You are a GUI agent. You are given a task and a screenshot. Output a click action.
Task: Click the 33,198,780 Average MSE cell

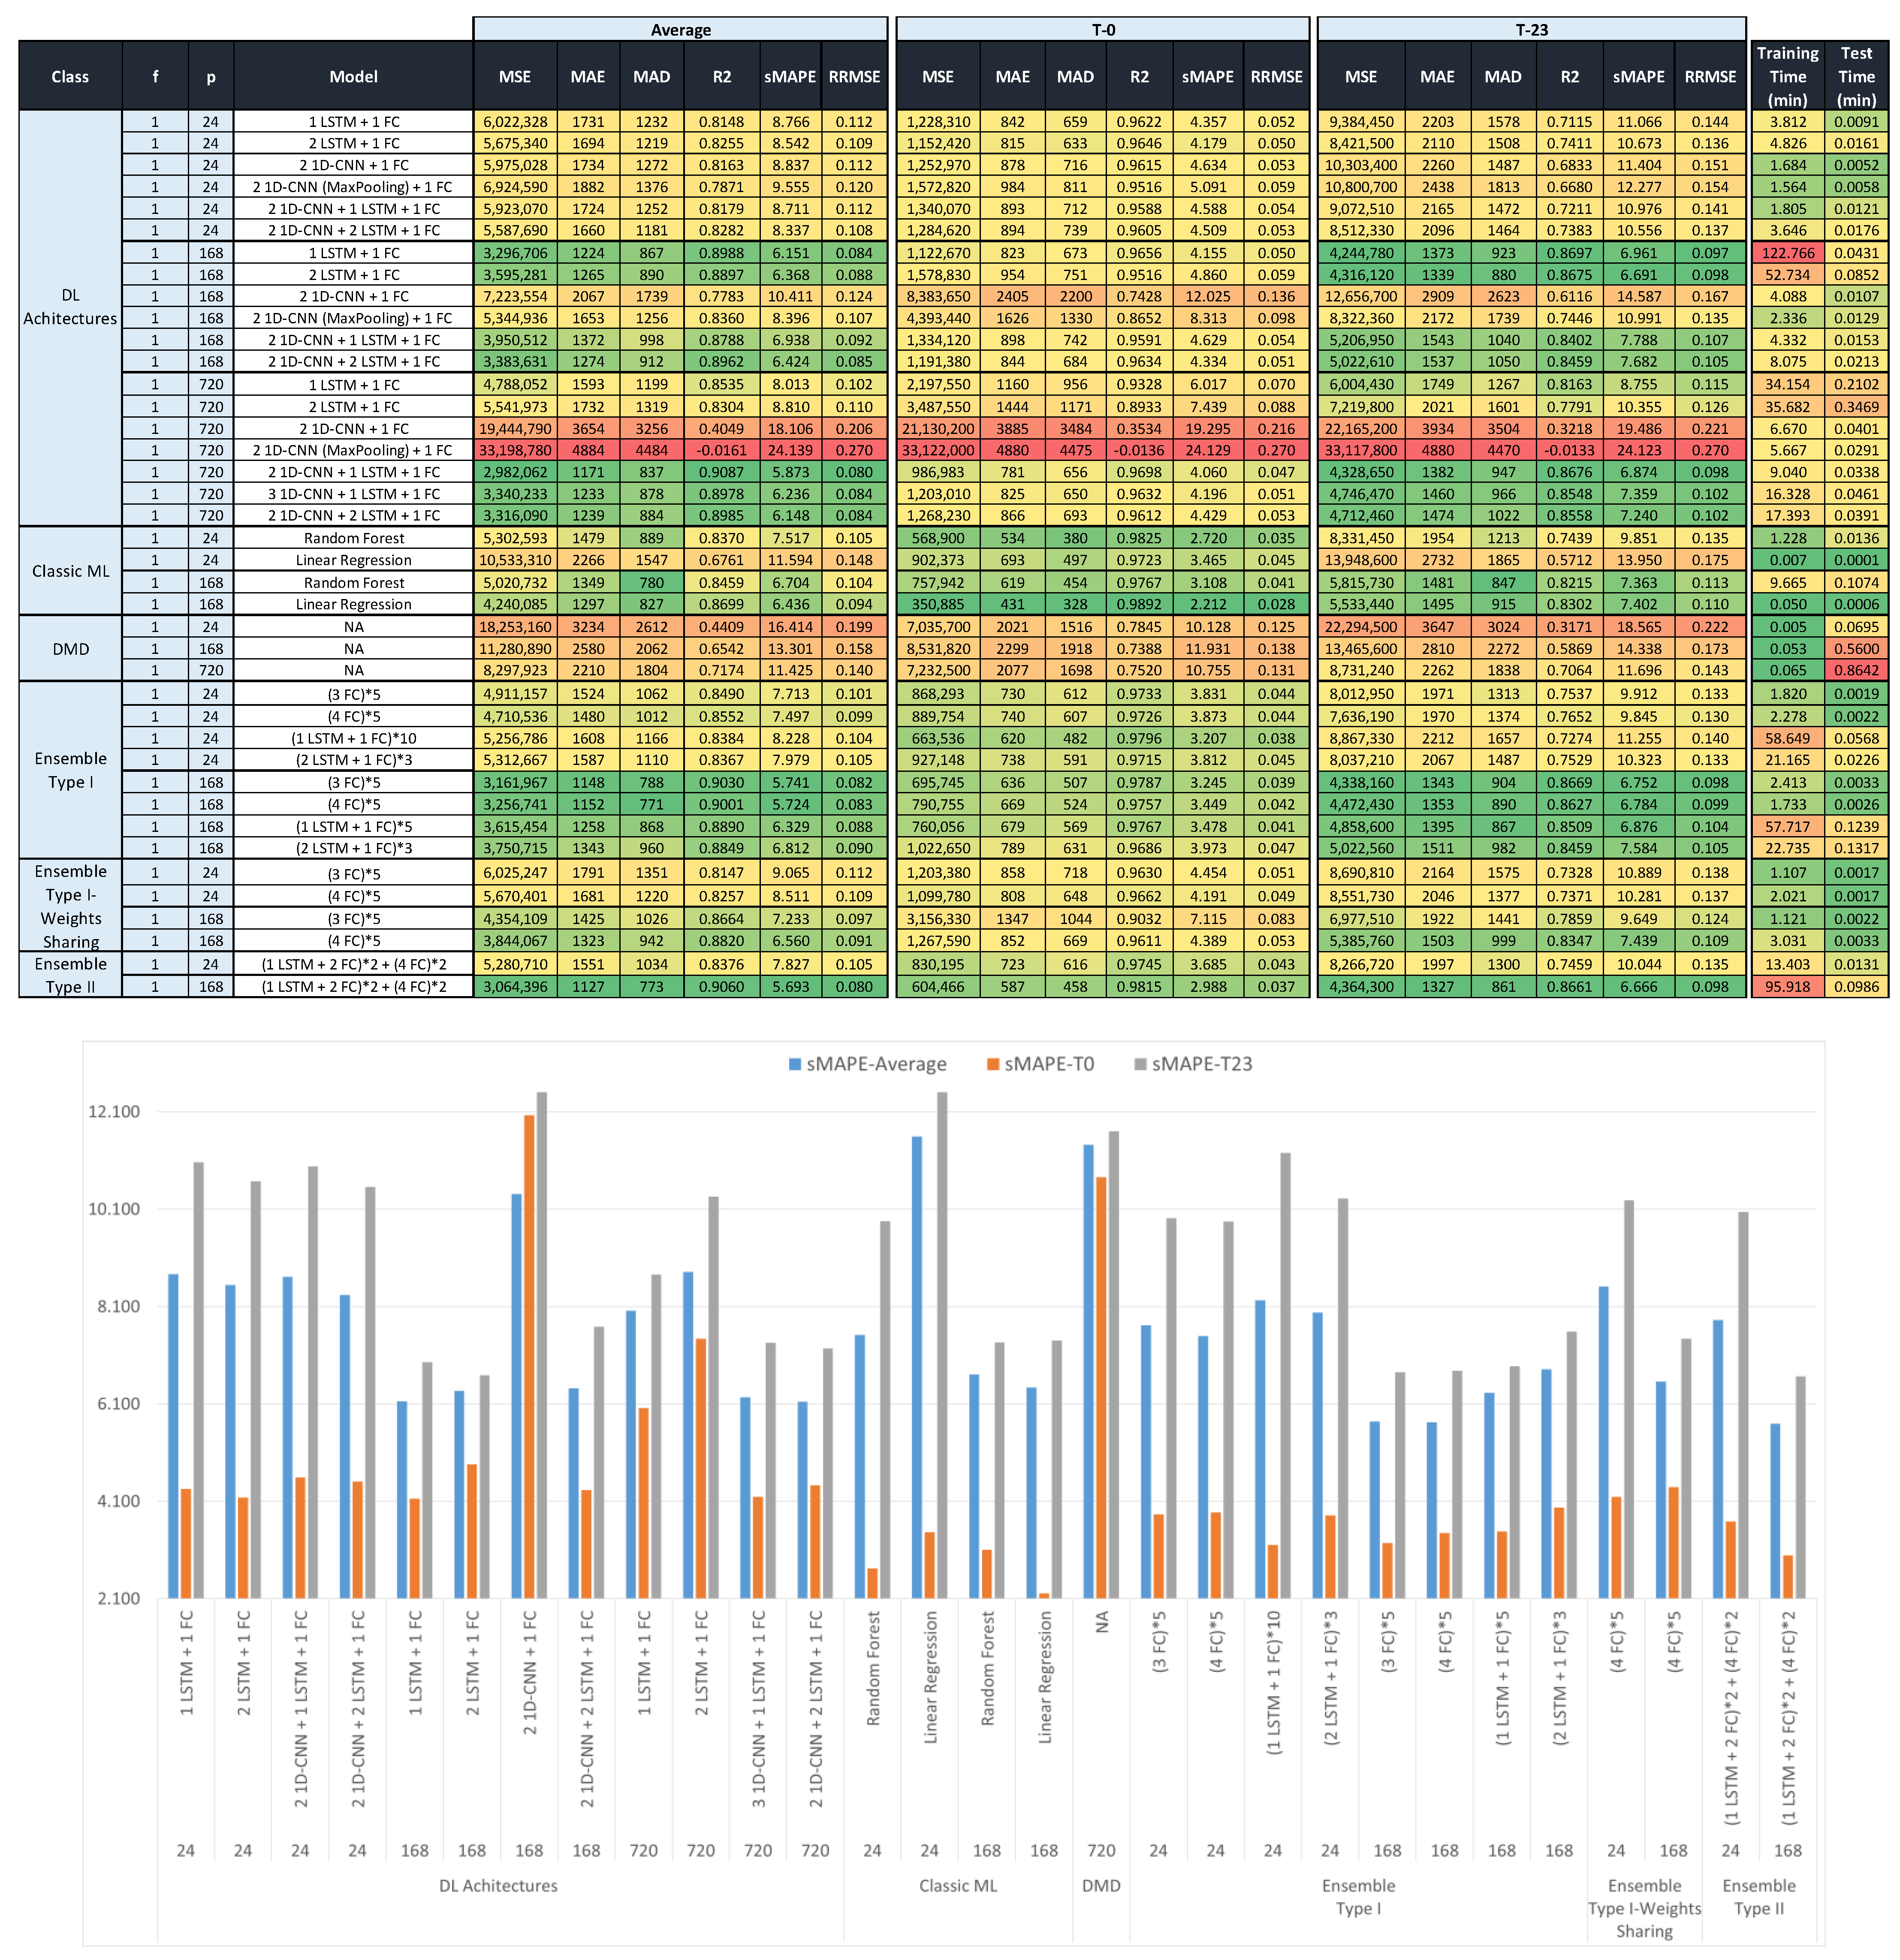coord(515,450)
